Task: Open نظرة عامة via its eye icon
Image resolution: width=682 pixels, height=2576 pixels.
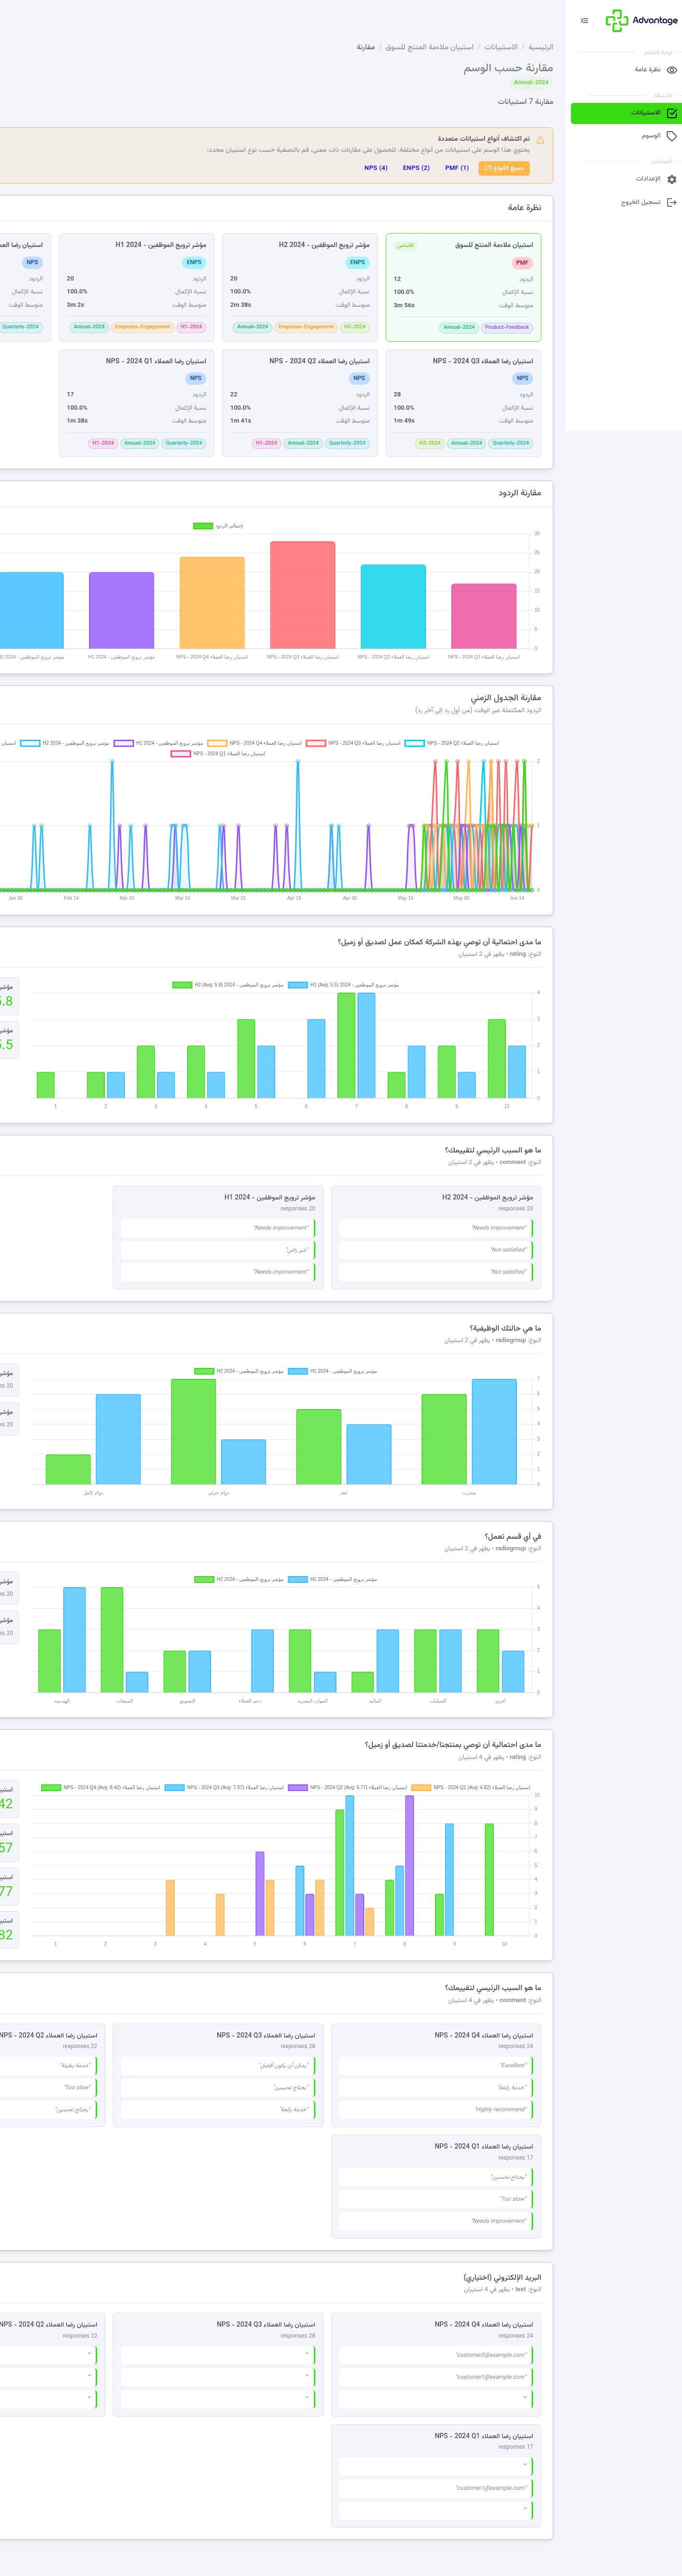Action: click(672, 70)
